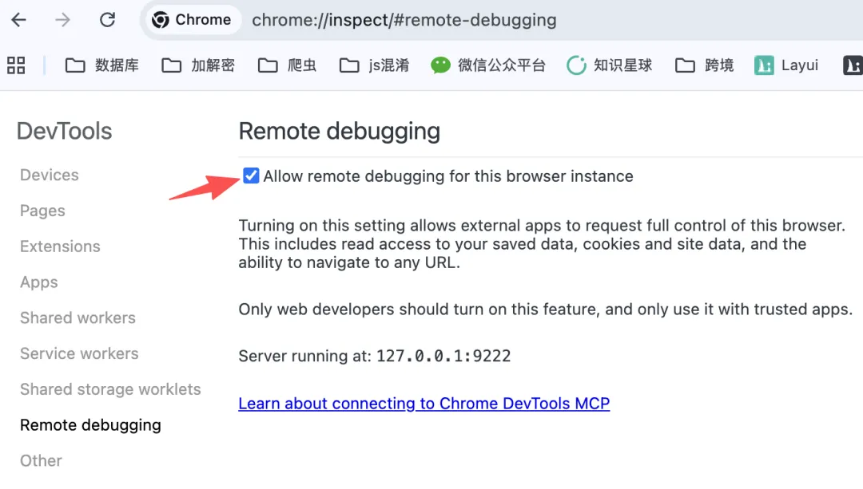Screen dimensions: 863x489
Task: Click the address bar URL text
Action: point(404,20)
